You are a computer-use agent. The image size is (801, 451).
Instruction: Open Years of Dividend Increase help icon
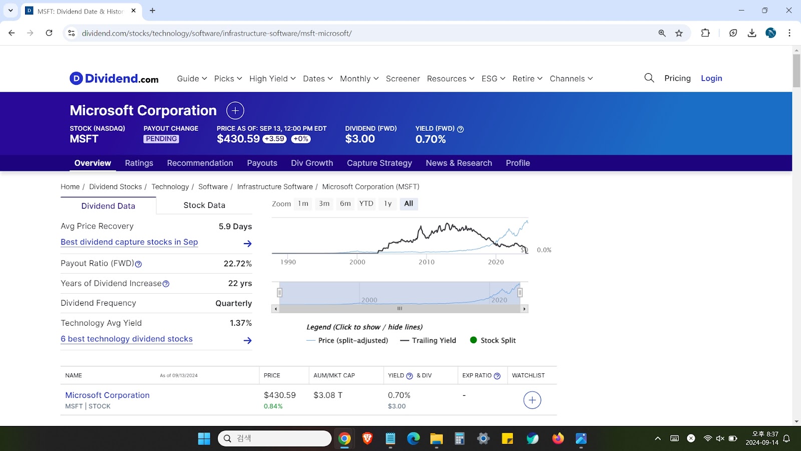166,284
